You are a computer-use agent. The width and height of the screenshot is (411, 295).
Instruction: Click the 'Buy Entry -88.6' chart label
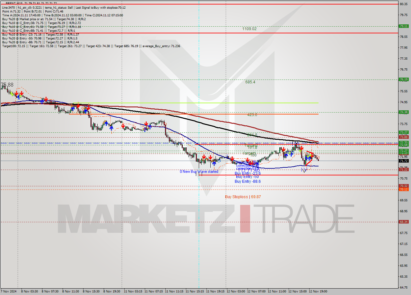click(248, 181)
